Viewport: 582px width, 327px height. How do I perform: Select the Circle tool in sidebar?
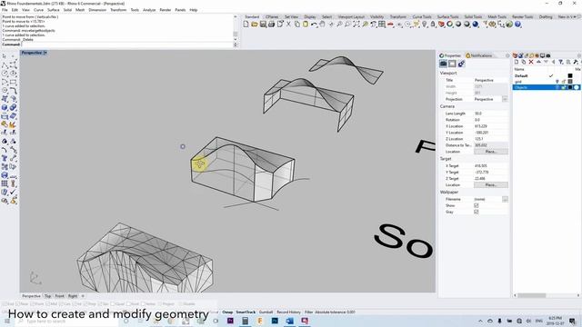tap(5, 74)
